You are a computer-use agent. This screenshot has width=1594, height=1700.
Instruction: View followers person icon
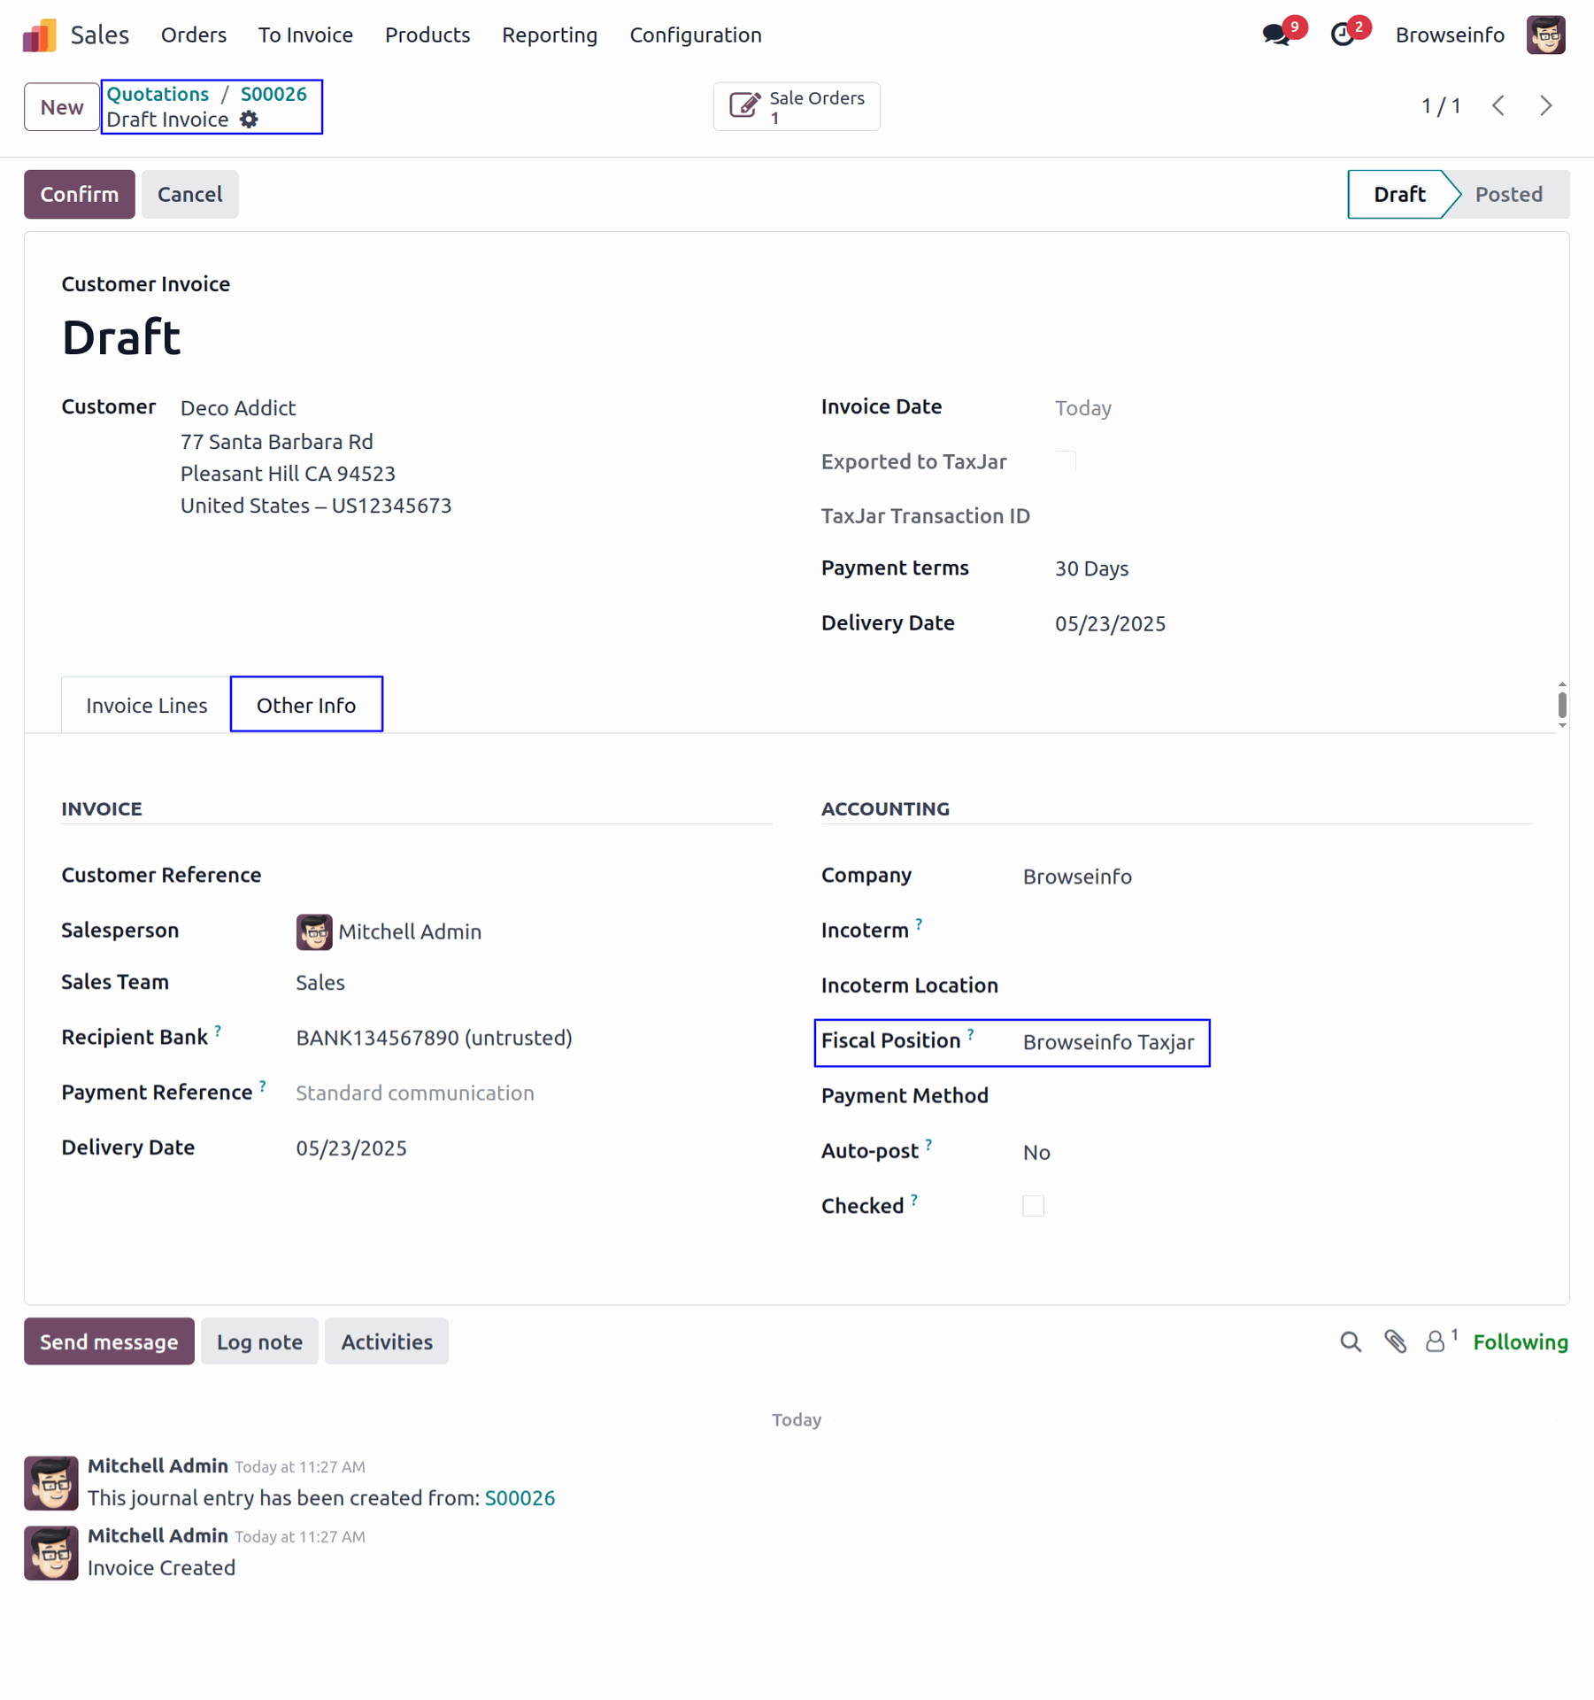(1435, 1342)
